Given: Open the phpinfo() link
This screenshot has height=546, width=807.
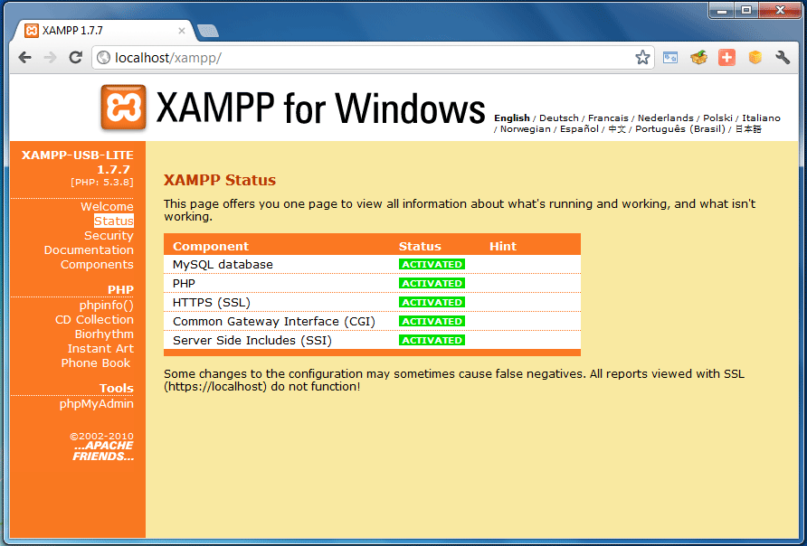Looking at the screenshot, I should click(x=106, y=306).
